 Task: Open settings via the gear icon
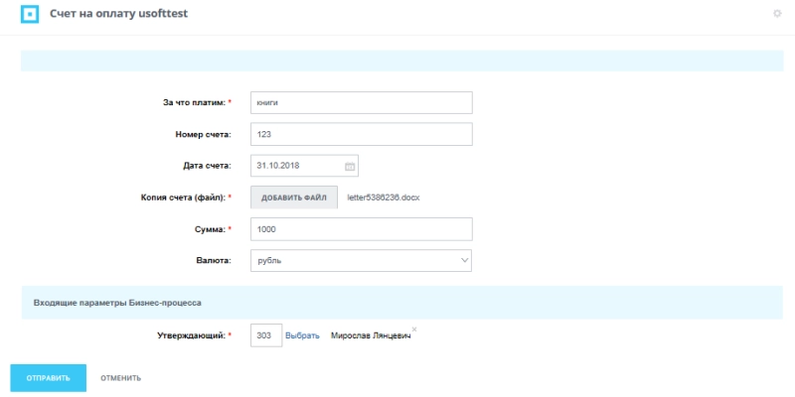pyautogui.click(x=777, y=13)
